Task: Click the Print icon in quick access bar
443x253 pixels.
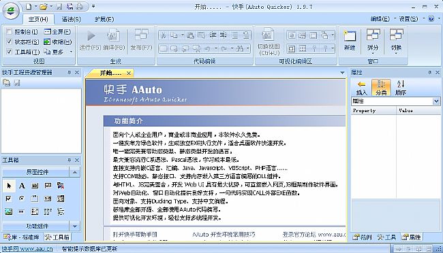Action: [80, 7]
